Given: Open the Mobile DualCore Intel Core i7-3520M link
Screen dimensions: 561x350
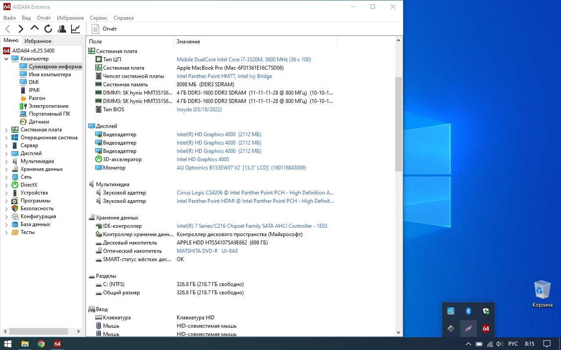Looking at the screenshot, I should (243, 60).
